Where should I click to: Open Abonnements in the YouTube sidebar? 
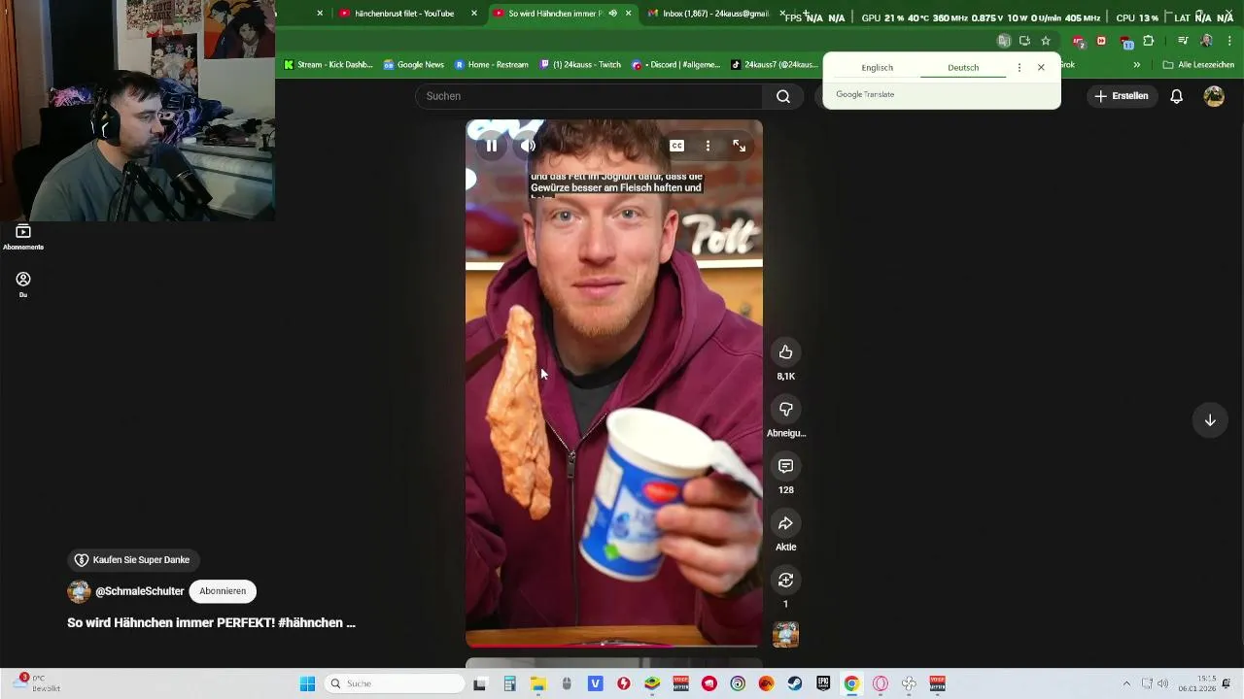click(x=23, y=237)
